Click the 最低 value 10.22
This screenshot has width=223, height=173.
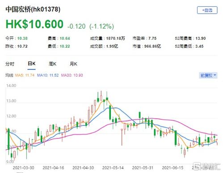click(x=65, y=46)
